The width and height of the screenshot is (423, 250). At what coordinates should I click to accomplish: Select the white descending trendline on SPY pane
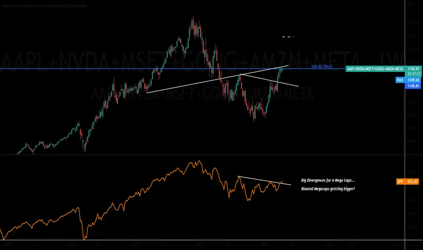[264, 180]
